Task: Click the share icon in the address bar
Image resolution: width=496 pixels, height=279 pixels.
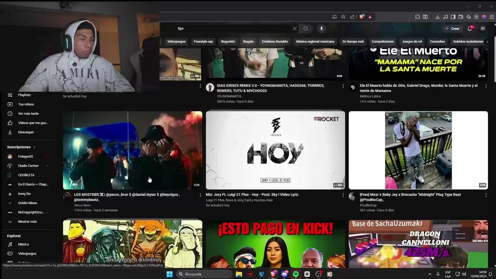Action: tap(352, 17)
